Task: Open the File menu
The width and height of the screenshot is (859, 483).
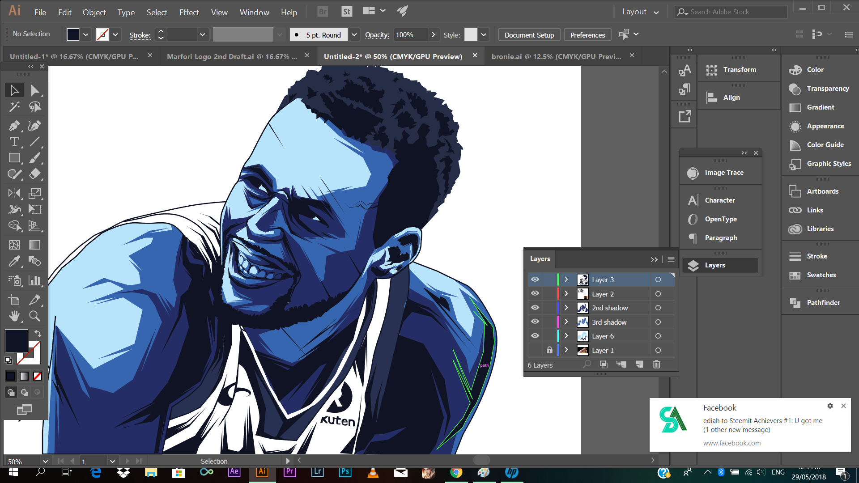Action: coord(40,12)
